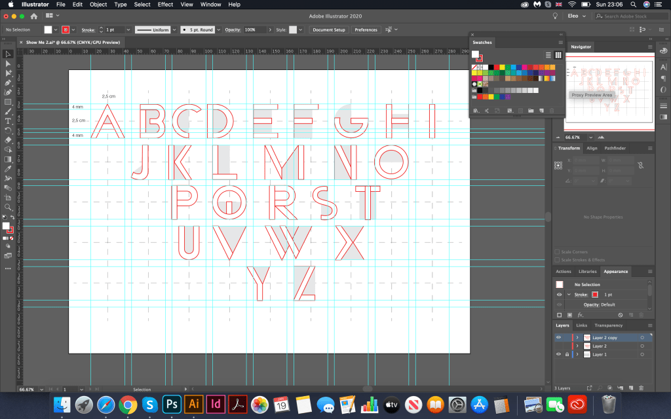The height and width of the screenshot is (419, 671).
Task: Switch Swatches panel to list view
Action: 548,56
